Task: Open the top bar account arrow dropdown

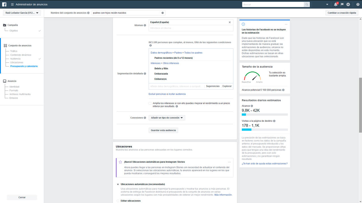Action: coord(327,5)
